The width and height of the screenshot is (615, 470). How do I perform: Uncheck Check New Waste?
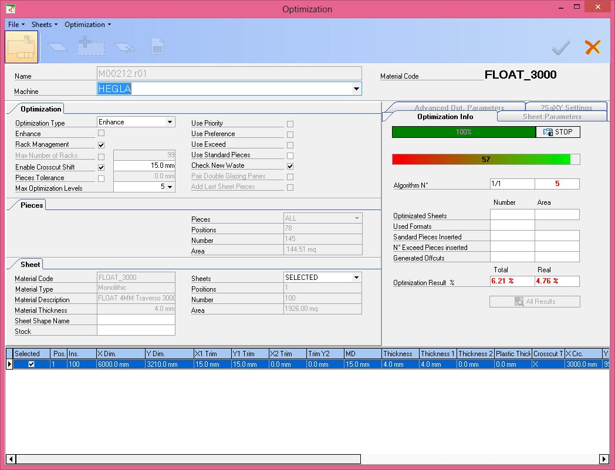290,166
